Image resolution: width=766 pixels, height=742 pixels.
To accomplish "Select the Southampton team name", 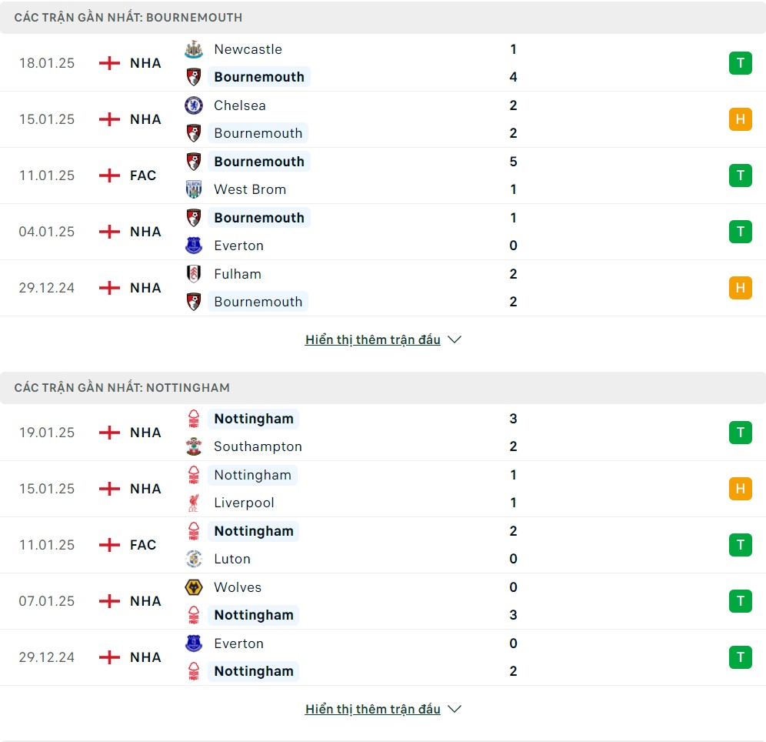I will (x=258, y=446).
